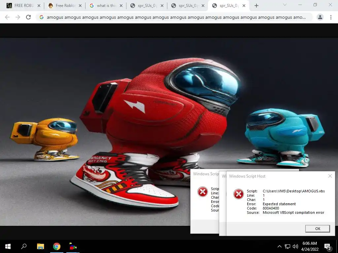This screenshot has height=253, width=338.
Task: Open Chrome three-dot menu
Action: coord(331,17)
